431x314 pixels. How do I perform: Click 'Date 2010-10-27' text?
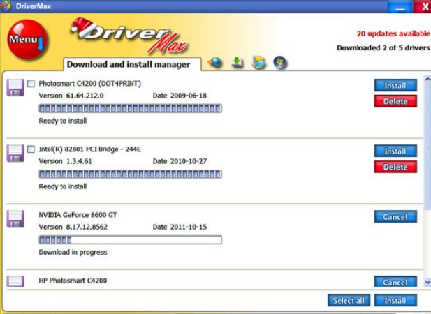coord(180,161)
